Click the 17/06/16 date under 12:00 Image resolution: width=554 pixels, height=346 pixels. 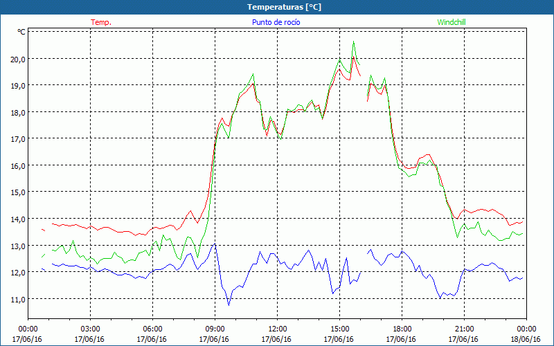coord(276,339)
